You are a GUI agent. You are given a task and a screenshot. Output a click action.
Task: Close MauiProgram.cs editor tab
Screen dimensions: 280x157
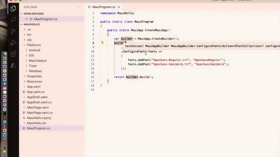point(119,7)
